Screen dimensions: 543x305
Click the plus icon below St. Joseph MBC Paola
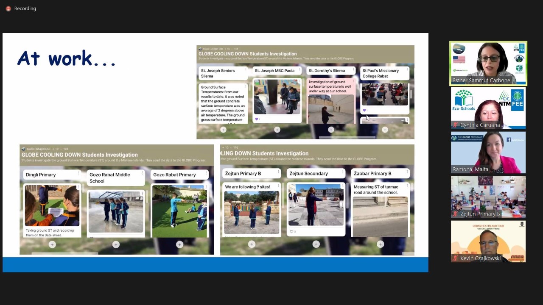click(x=277, y=130)
